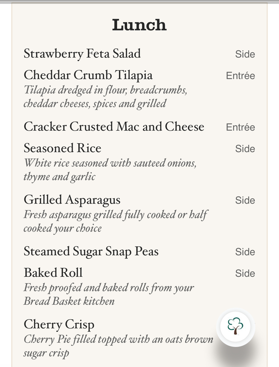Tap the floating tree logo button
The height and width of the screenshot is (367, 279).
click(x=236, y=326)
